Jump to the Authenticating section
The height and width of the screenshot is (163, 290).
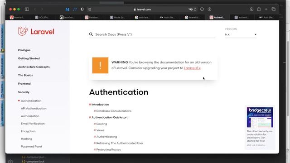click(106, 137)
